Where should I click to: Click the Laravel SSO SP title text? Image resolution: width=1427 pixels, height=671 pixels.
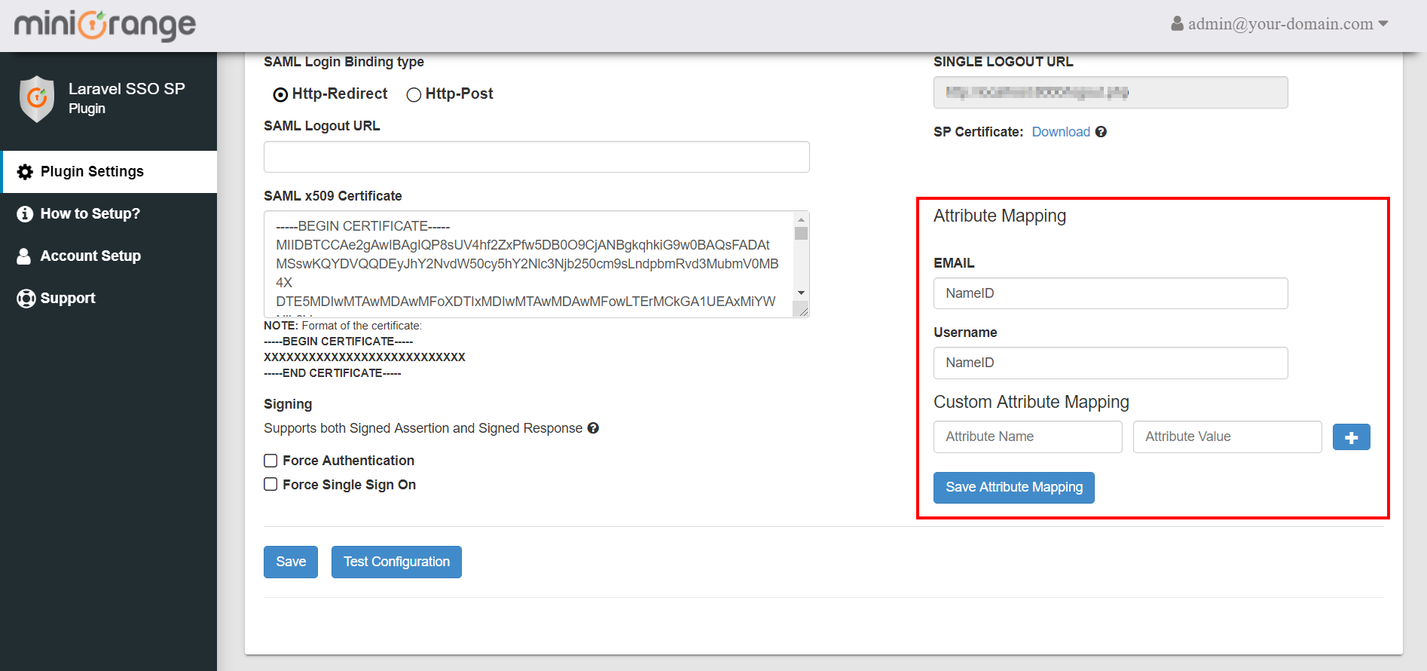(127, 89)
